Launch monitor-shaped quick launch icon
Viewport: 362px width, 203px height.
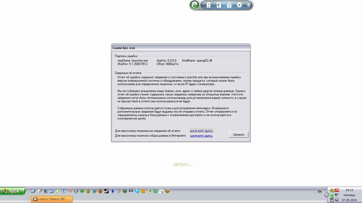(46, 191)
